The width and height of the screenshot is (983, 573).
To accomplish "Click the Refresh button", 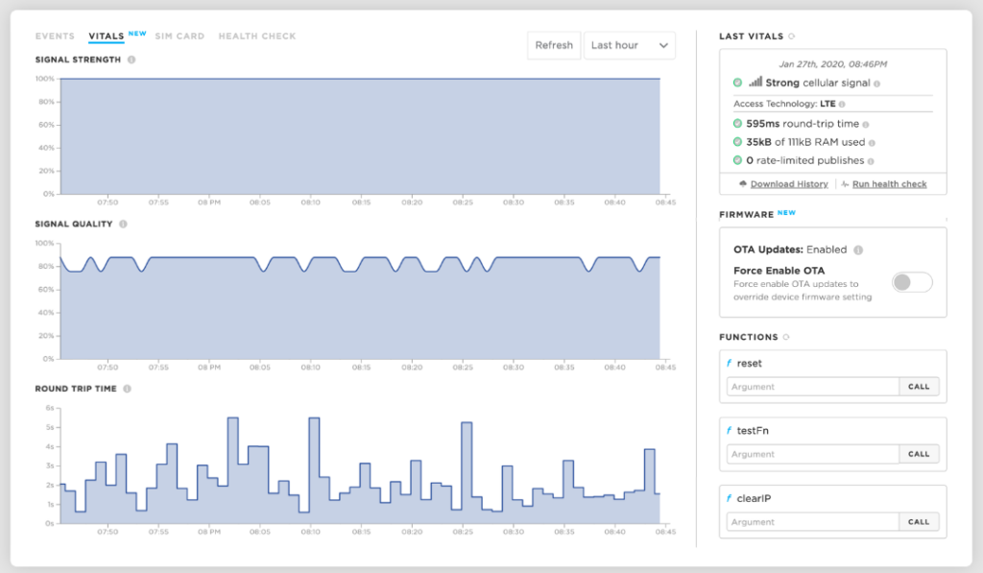I will 554,44.
